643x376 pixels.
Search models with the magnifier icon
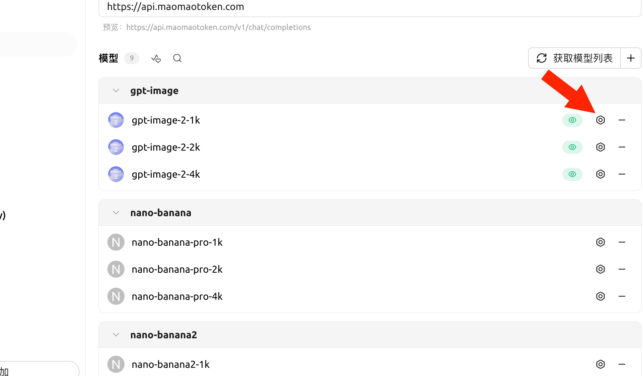[x=177, y=58]
